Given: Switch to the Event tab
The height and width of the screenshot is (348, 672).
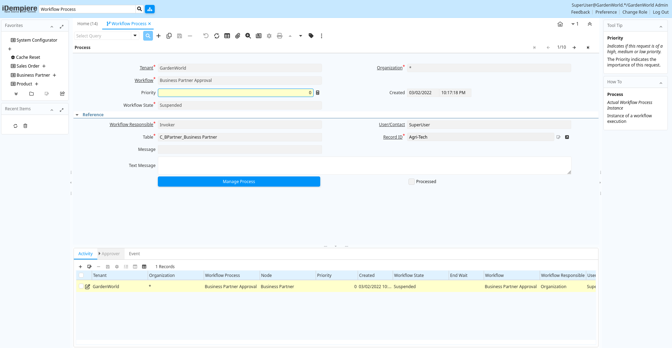Looking at the screenshot, I should tap(134, 254).
